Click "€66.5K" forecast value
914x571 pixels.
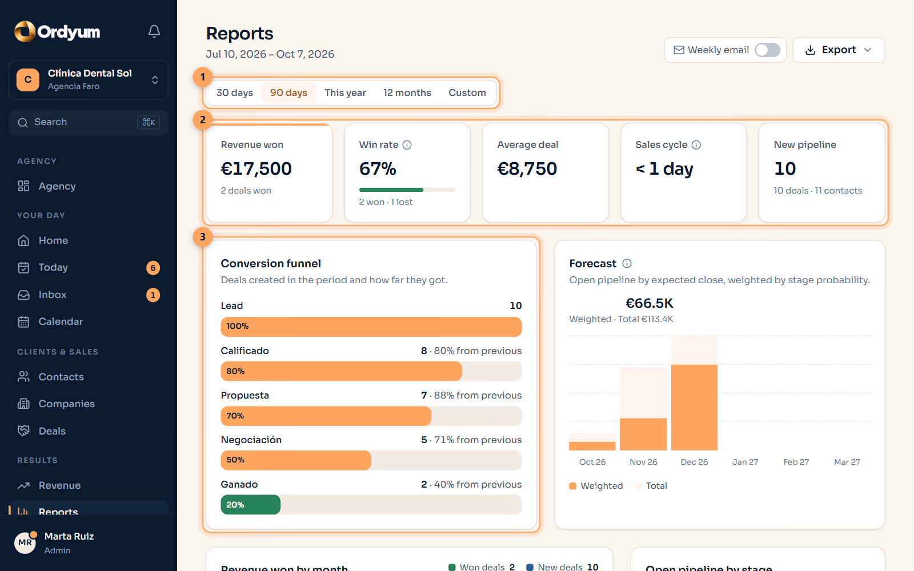click(650, 303)
